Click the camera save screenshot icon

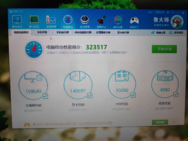click(171, 33)
